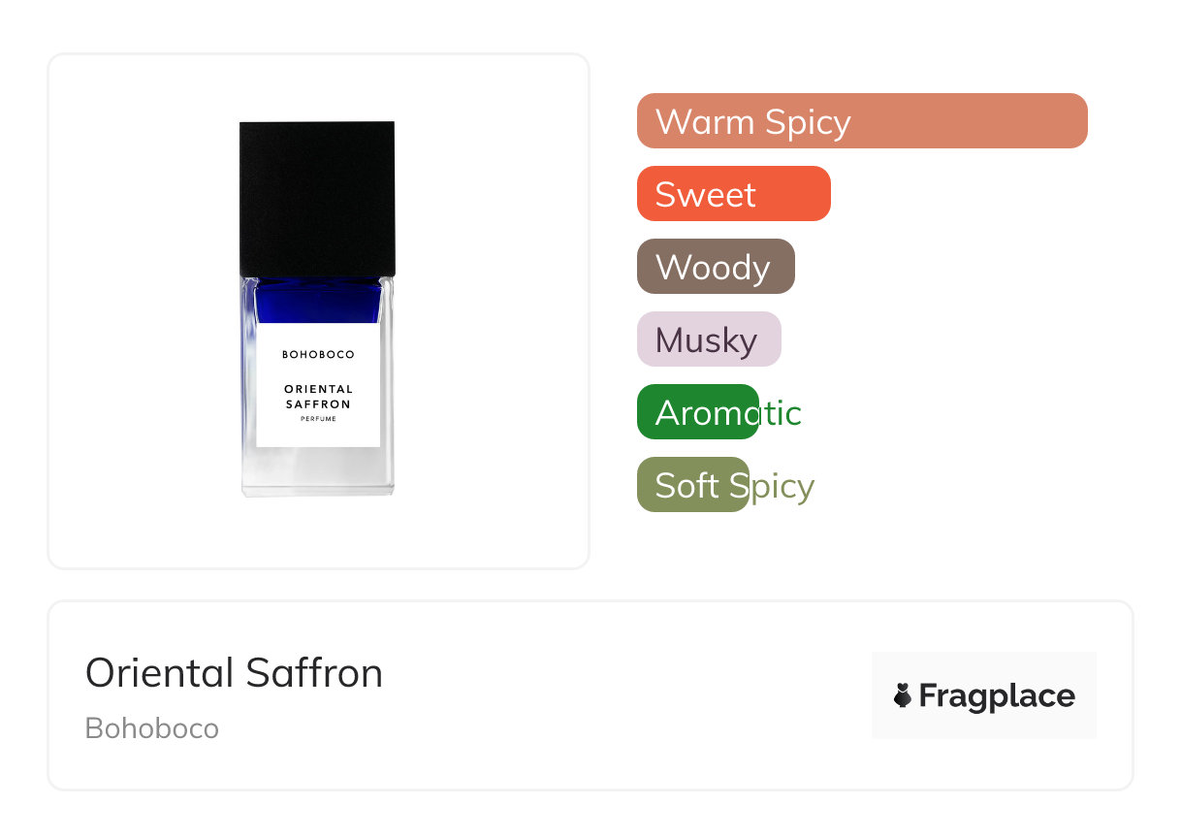Open the Bohoboco brand link below title
The image size is (1181, 838).
tap(152, 728)
